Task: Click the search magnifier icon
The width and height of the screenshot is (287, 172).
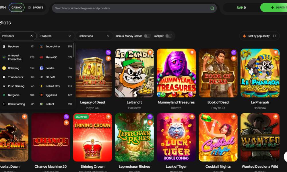Action: [212, 8]
